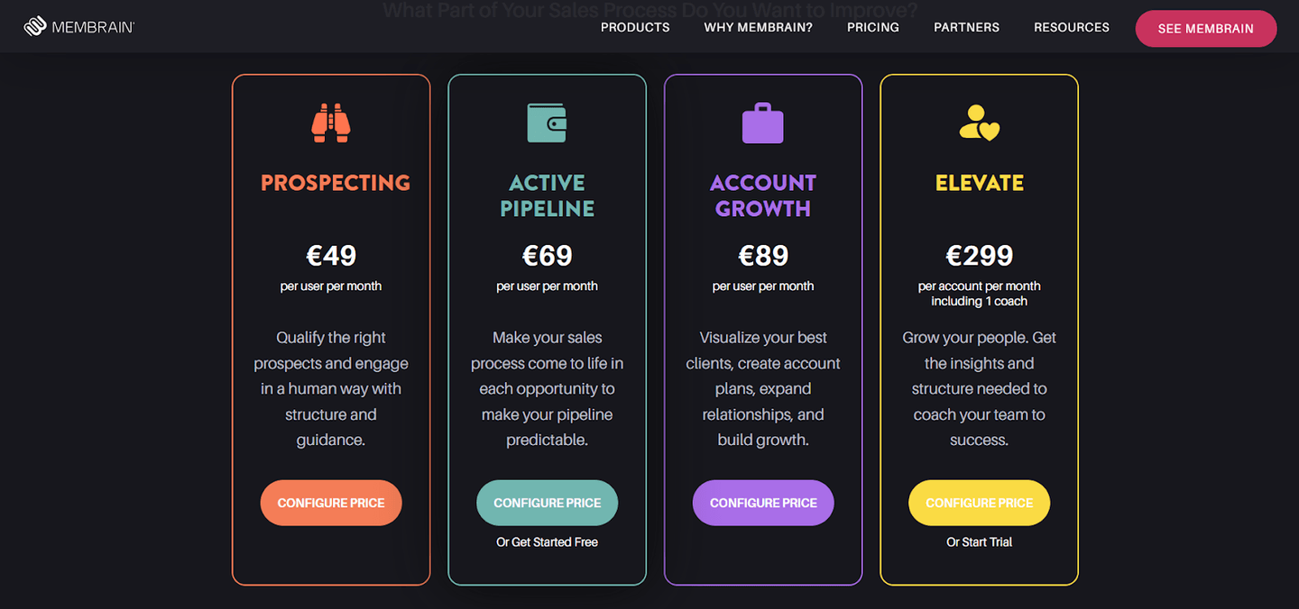This screenshot has height=609, width=1299.
Task: Click the teal wallet Active Pipeline icon
Action: [x=547, y=123]
